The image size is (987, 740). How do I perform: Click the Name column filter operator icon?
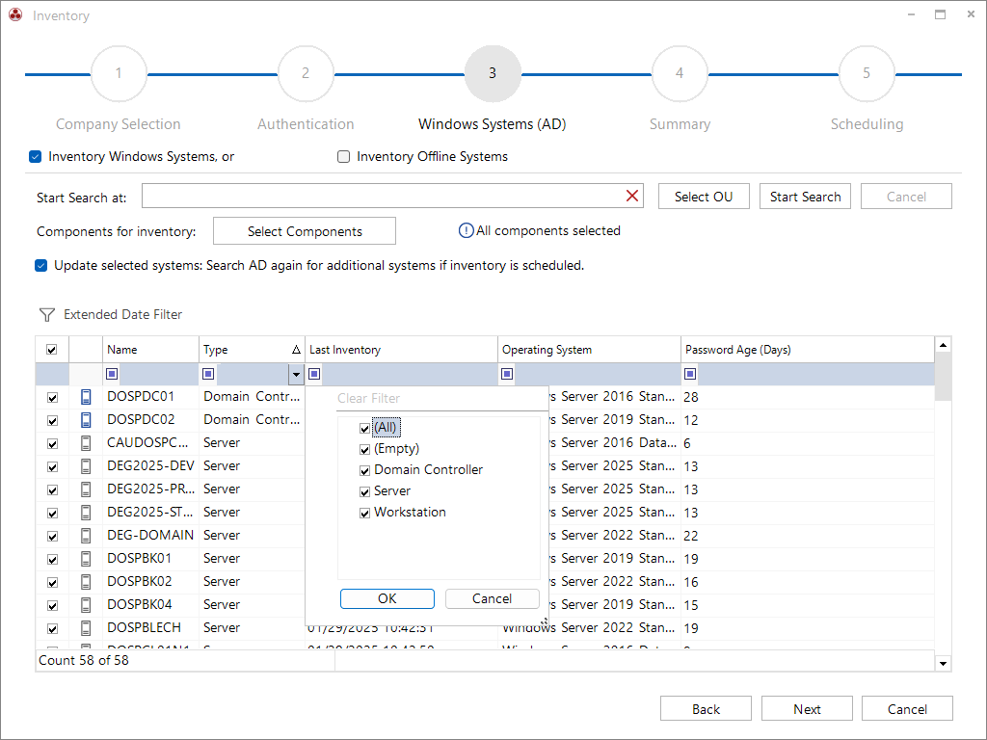(x=112, y=374)
